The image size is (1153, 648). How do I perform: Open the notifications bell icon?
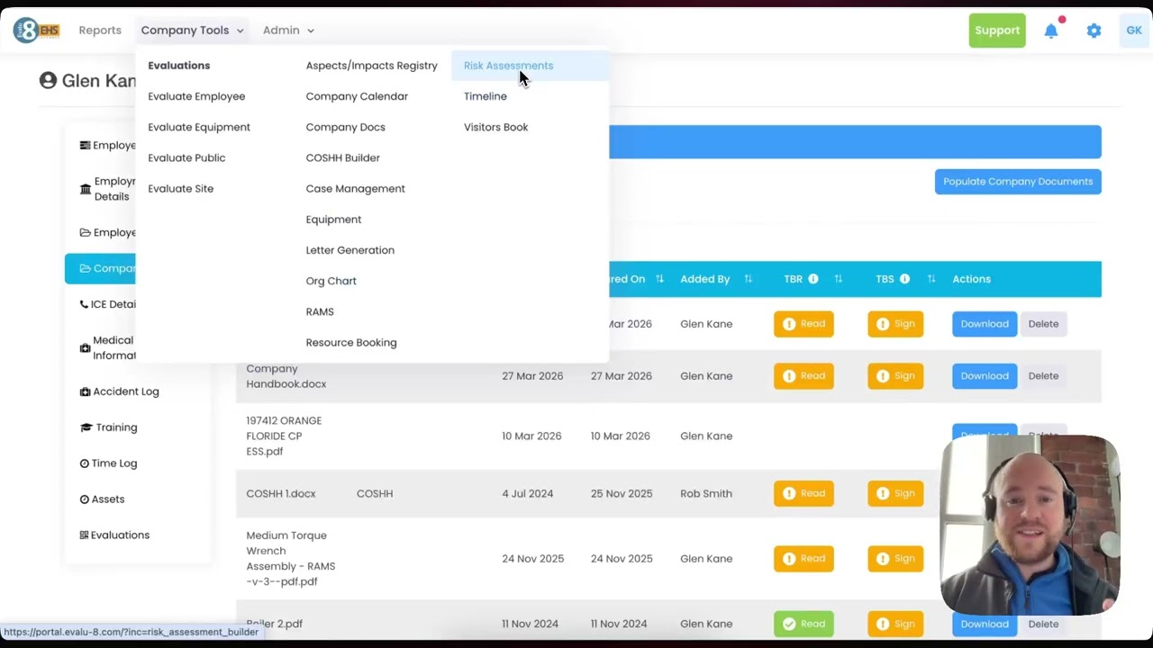pyautogui.click(x=1051, y=31)
